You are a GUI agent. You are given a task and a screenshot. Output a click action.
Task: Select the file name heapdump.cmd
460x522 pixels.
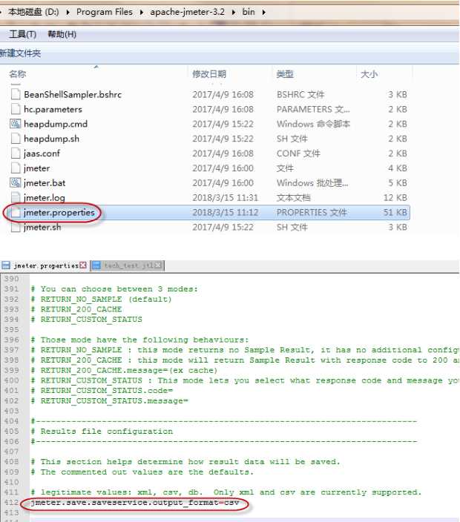[56, 124]
